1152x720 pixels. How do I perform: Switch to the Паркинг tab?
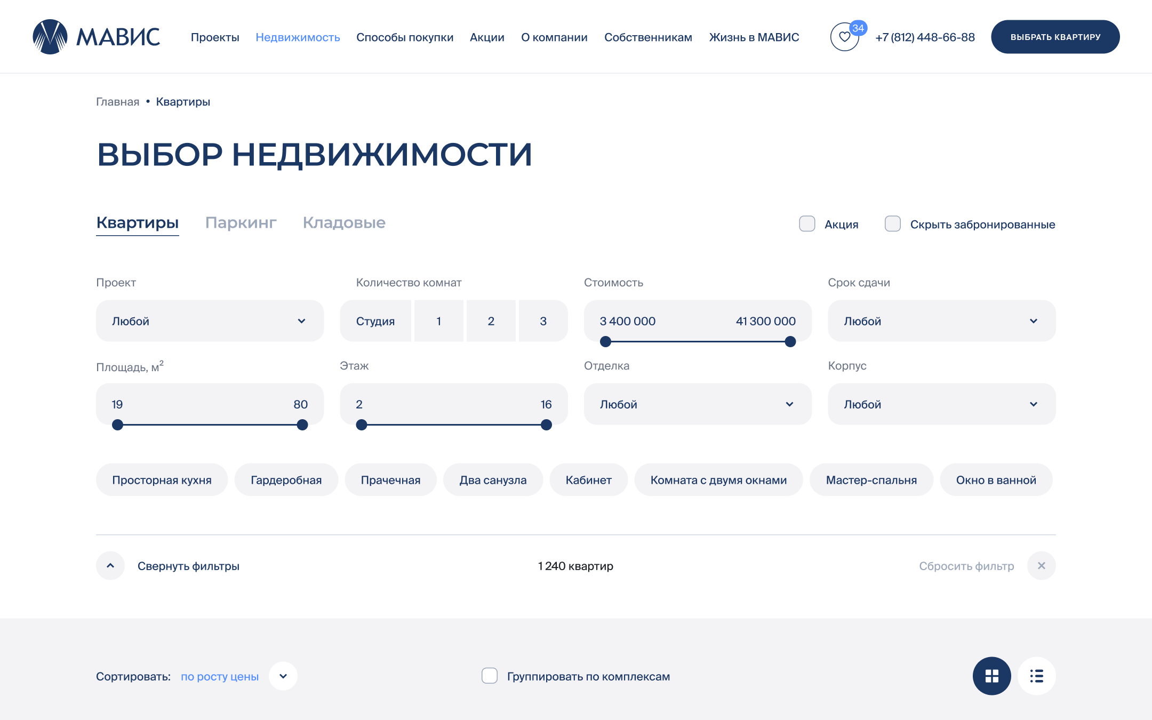tap(241, 222)
